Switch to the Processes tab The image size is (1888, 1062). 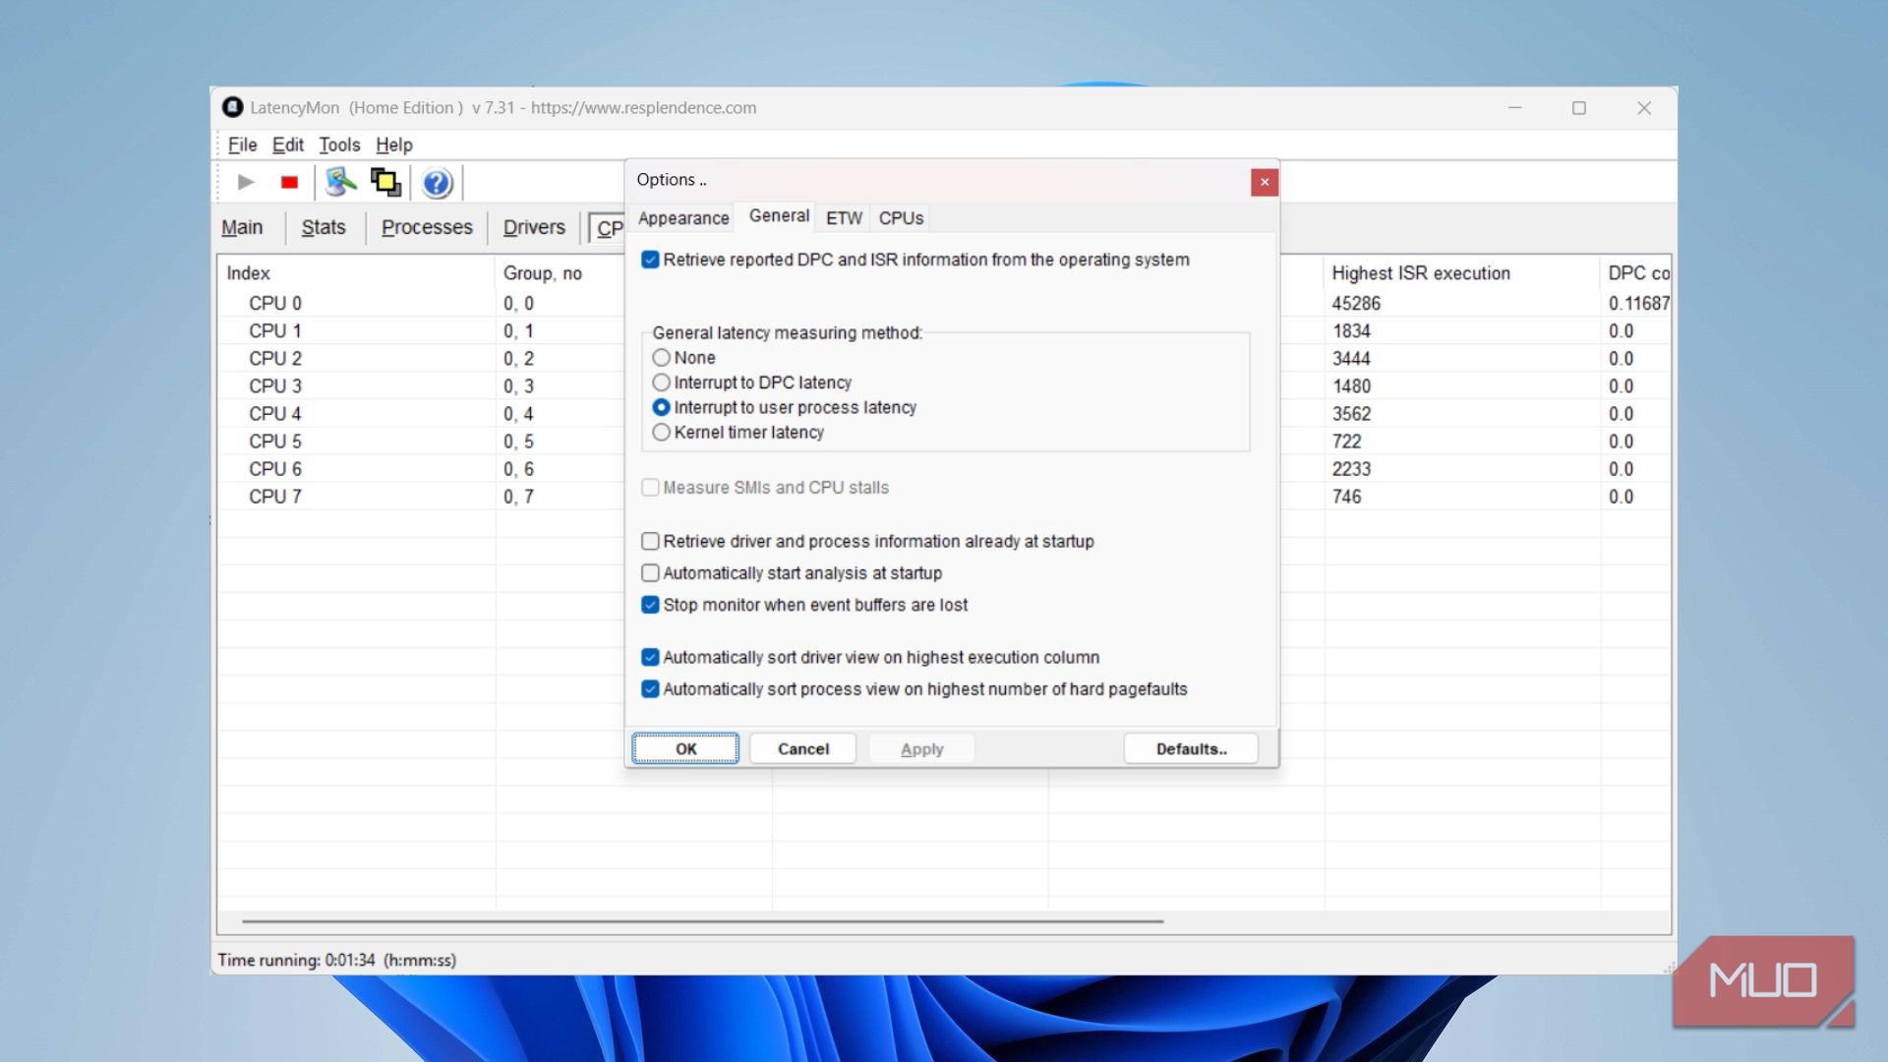(427, 227)
